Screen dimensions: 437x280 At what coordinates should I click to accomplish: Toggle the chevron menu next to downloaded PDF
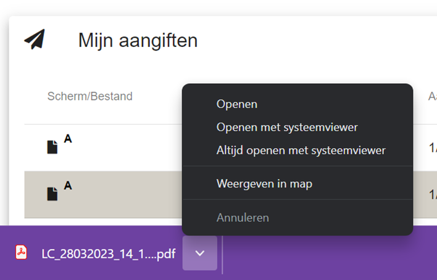(200, 253)
